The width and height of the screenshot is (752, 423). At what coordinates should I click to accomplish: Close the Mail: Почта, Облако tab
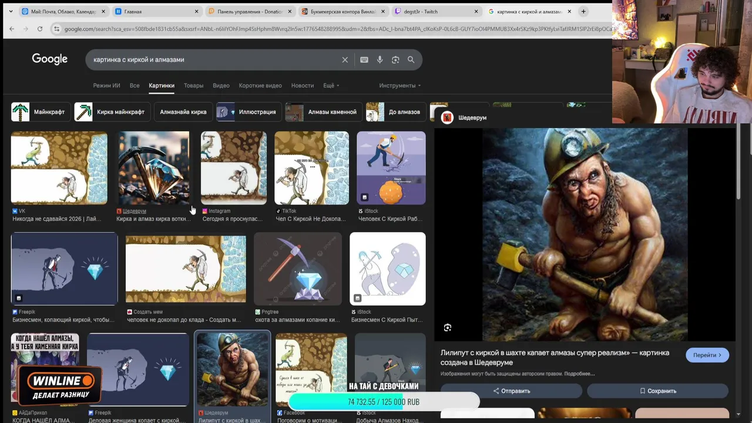[x=103, y=12]
